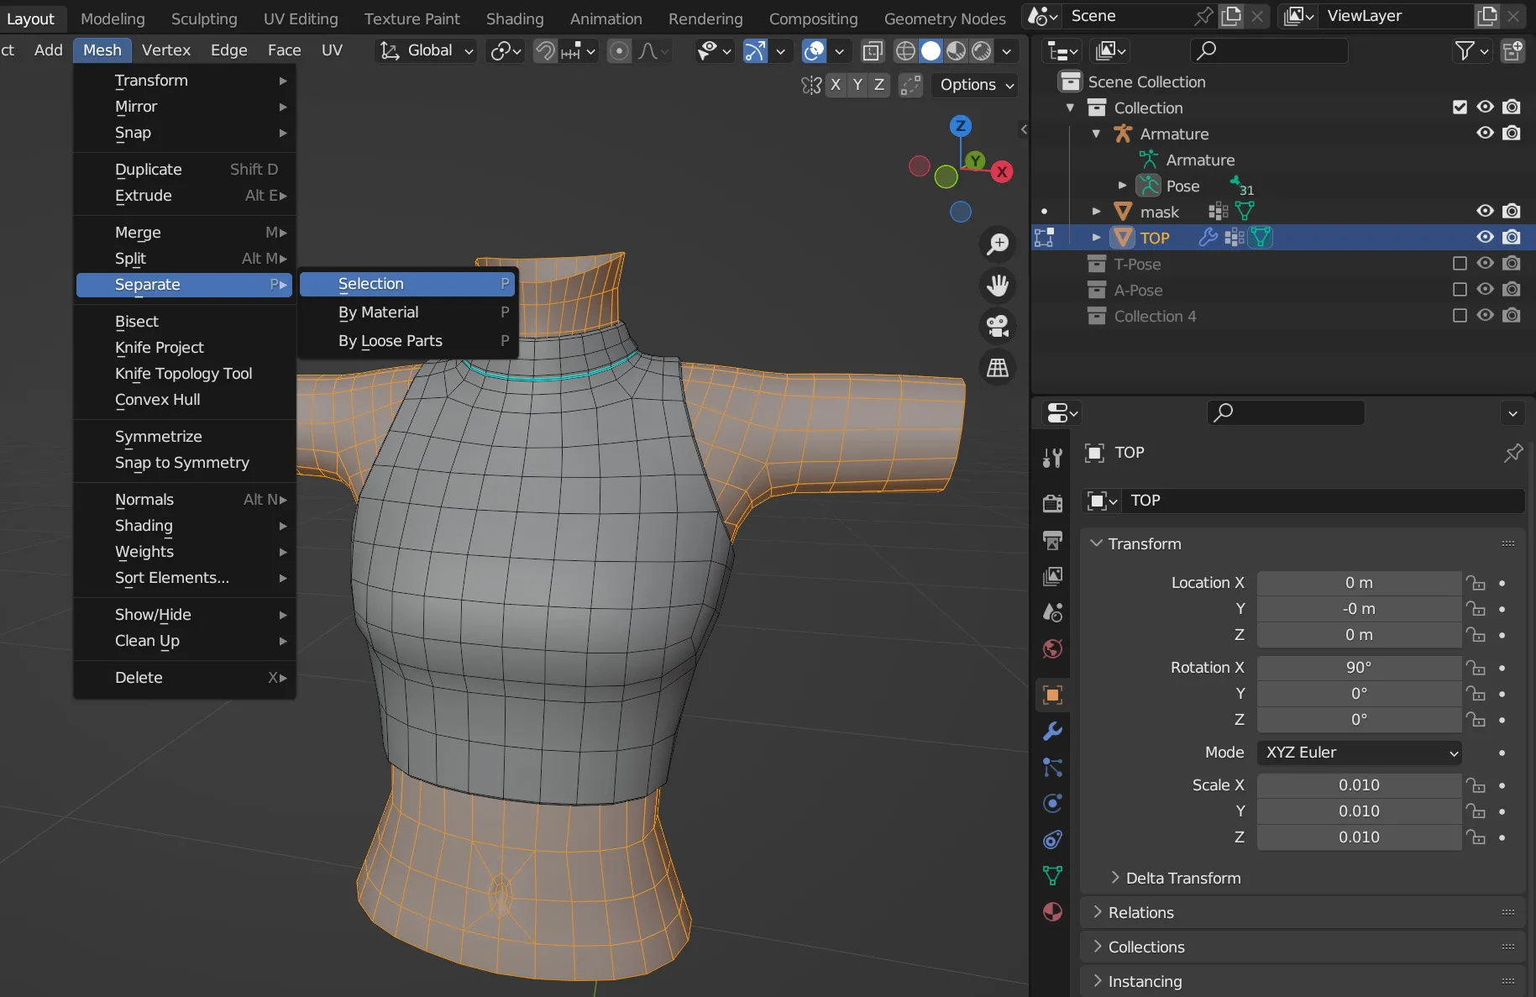Select solid viewport shading

pyautogui.click(x=931, y=51)
